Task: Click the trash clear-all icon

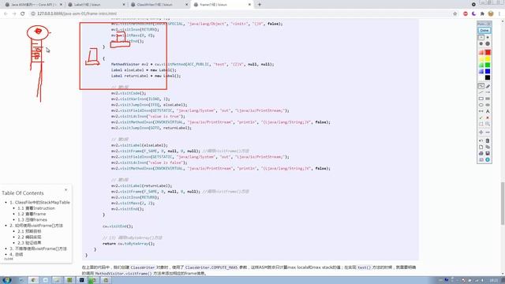Action: coord(488,140)
